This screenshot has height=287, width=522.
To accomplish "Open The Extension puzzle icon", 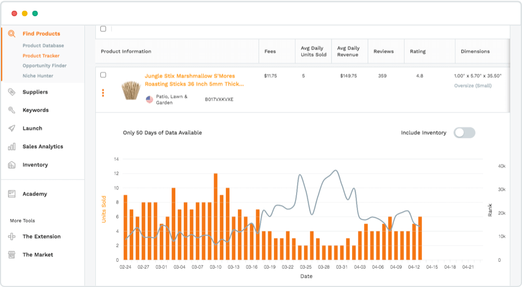I will point(12,236).
